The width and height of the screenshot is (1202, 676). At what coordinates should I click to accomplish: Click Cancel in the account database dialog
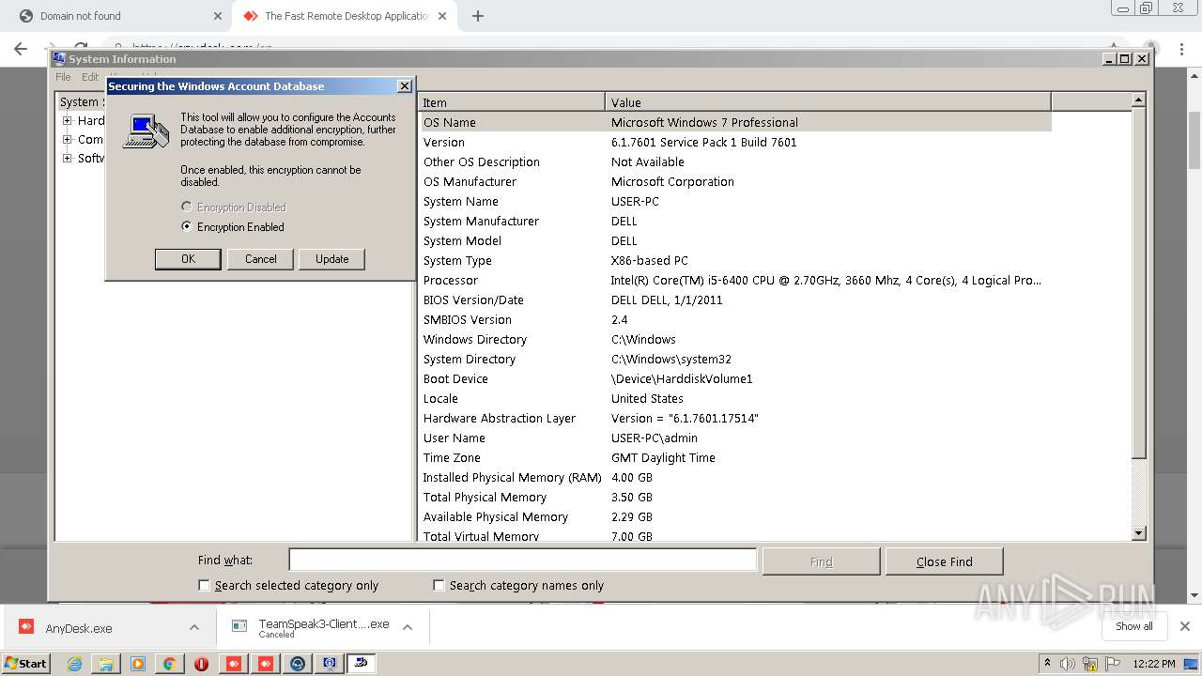[x=260, y=259]
